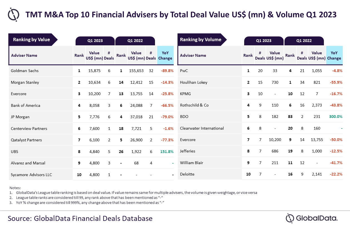Click the Sycamore Advisors LLC entry
The width and height of the screenshot is (350, 227).
click(31, 175)
